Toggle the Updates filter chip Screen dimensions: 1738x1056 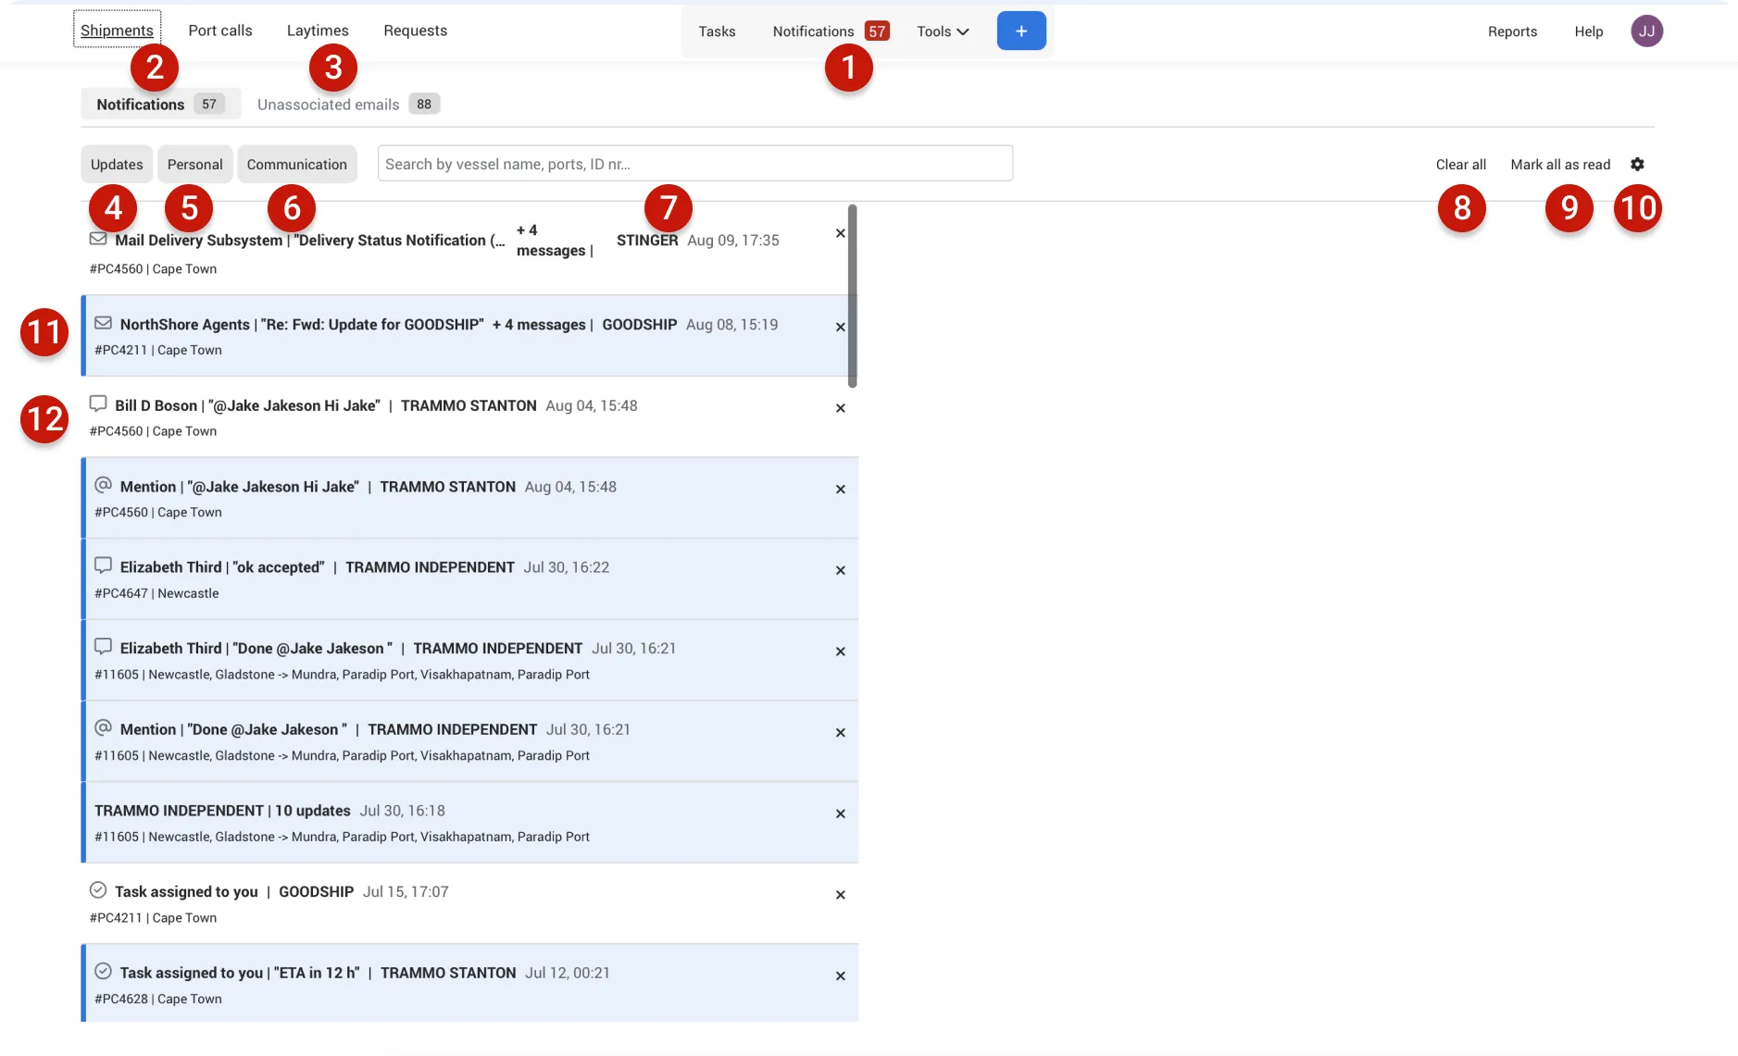click(117, 164)
